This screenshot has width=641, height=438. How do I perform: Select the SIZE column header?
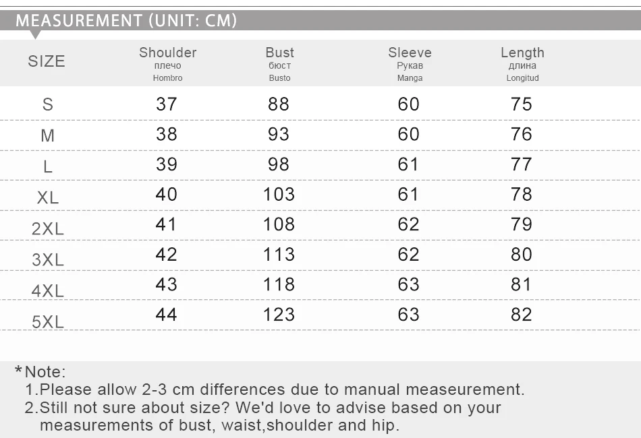[x=47, y=61]
